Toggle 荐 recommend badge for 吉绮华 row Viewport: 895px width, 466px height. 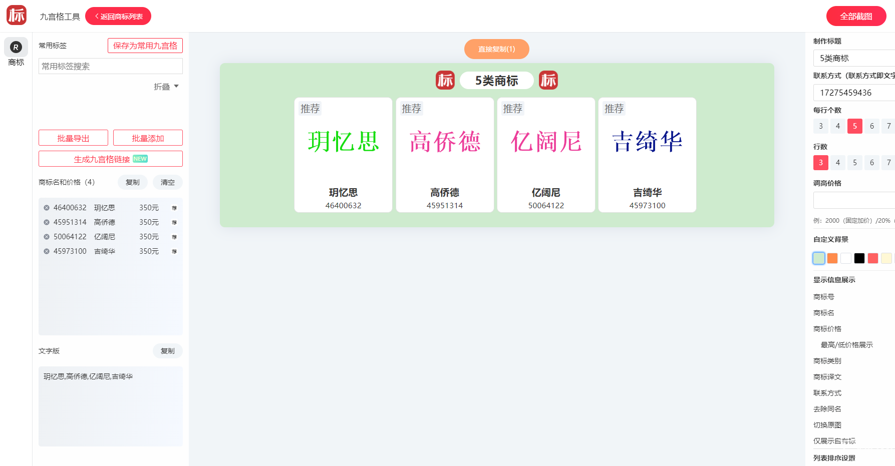174,251
